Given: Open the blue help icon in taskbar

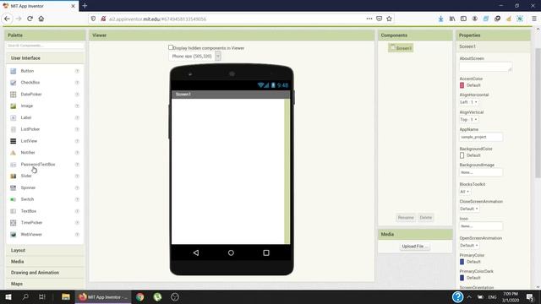Looking at the screenshot, I should click(x=457, y=296).
